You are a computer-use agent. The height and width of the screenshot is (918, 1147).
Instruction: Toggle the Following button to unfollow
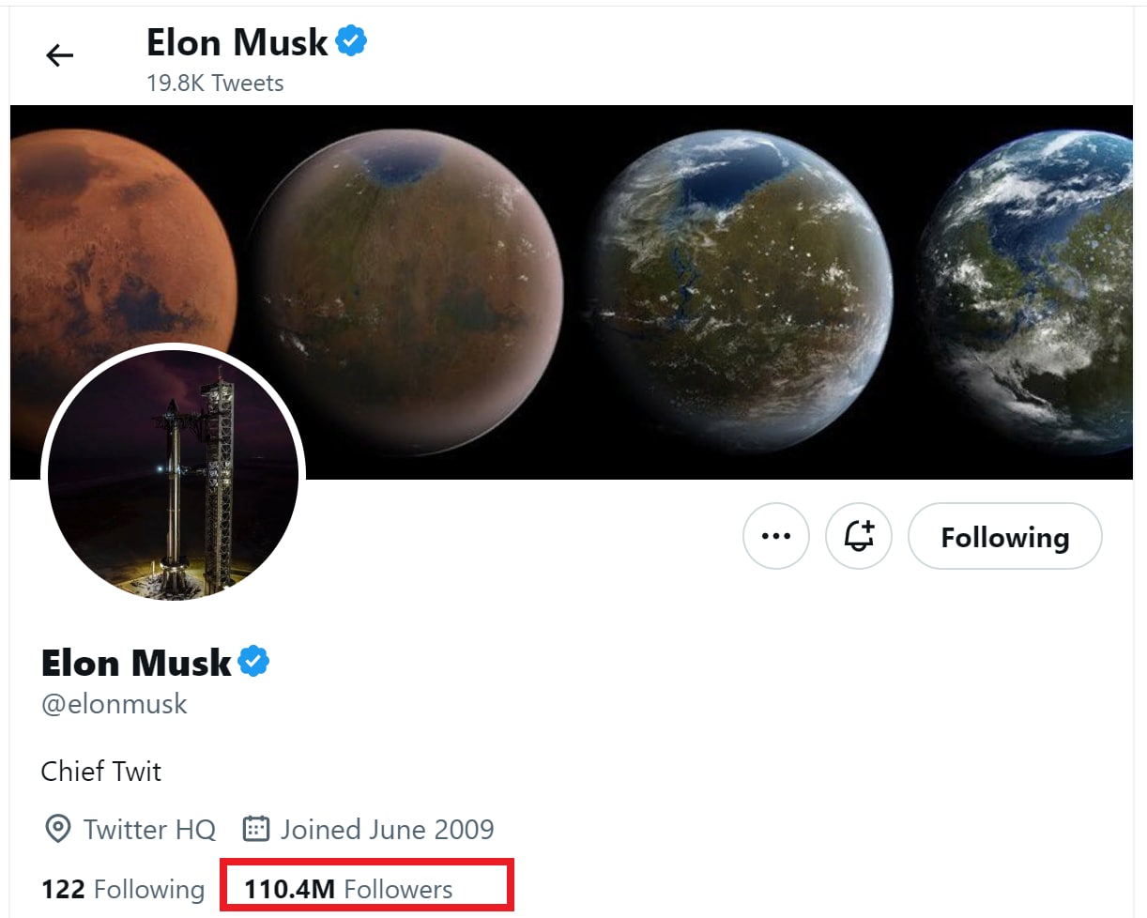click(1004, 536)
